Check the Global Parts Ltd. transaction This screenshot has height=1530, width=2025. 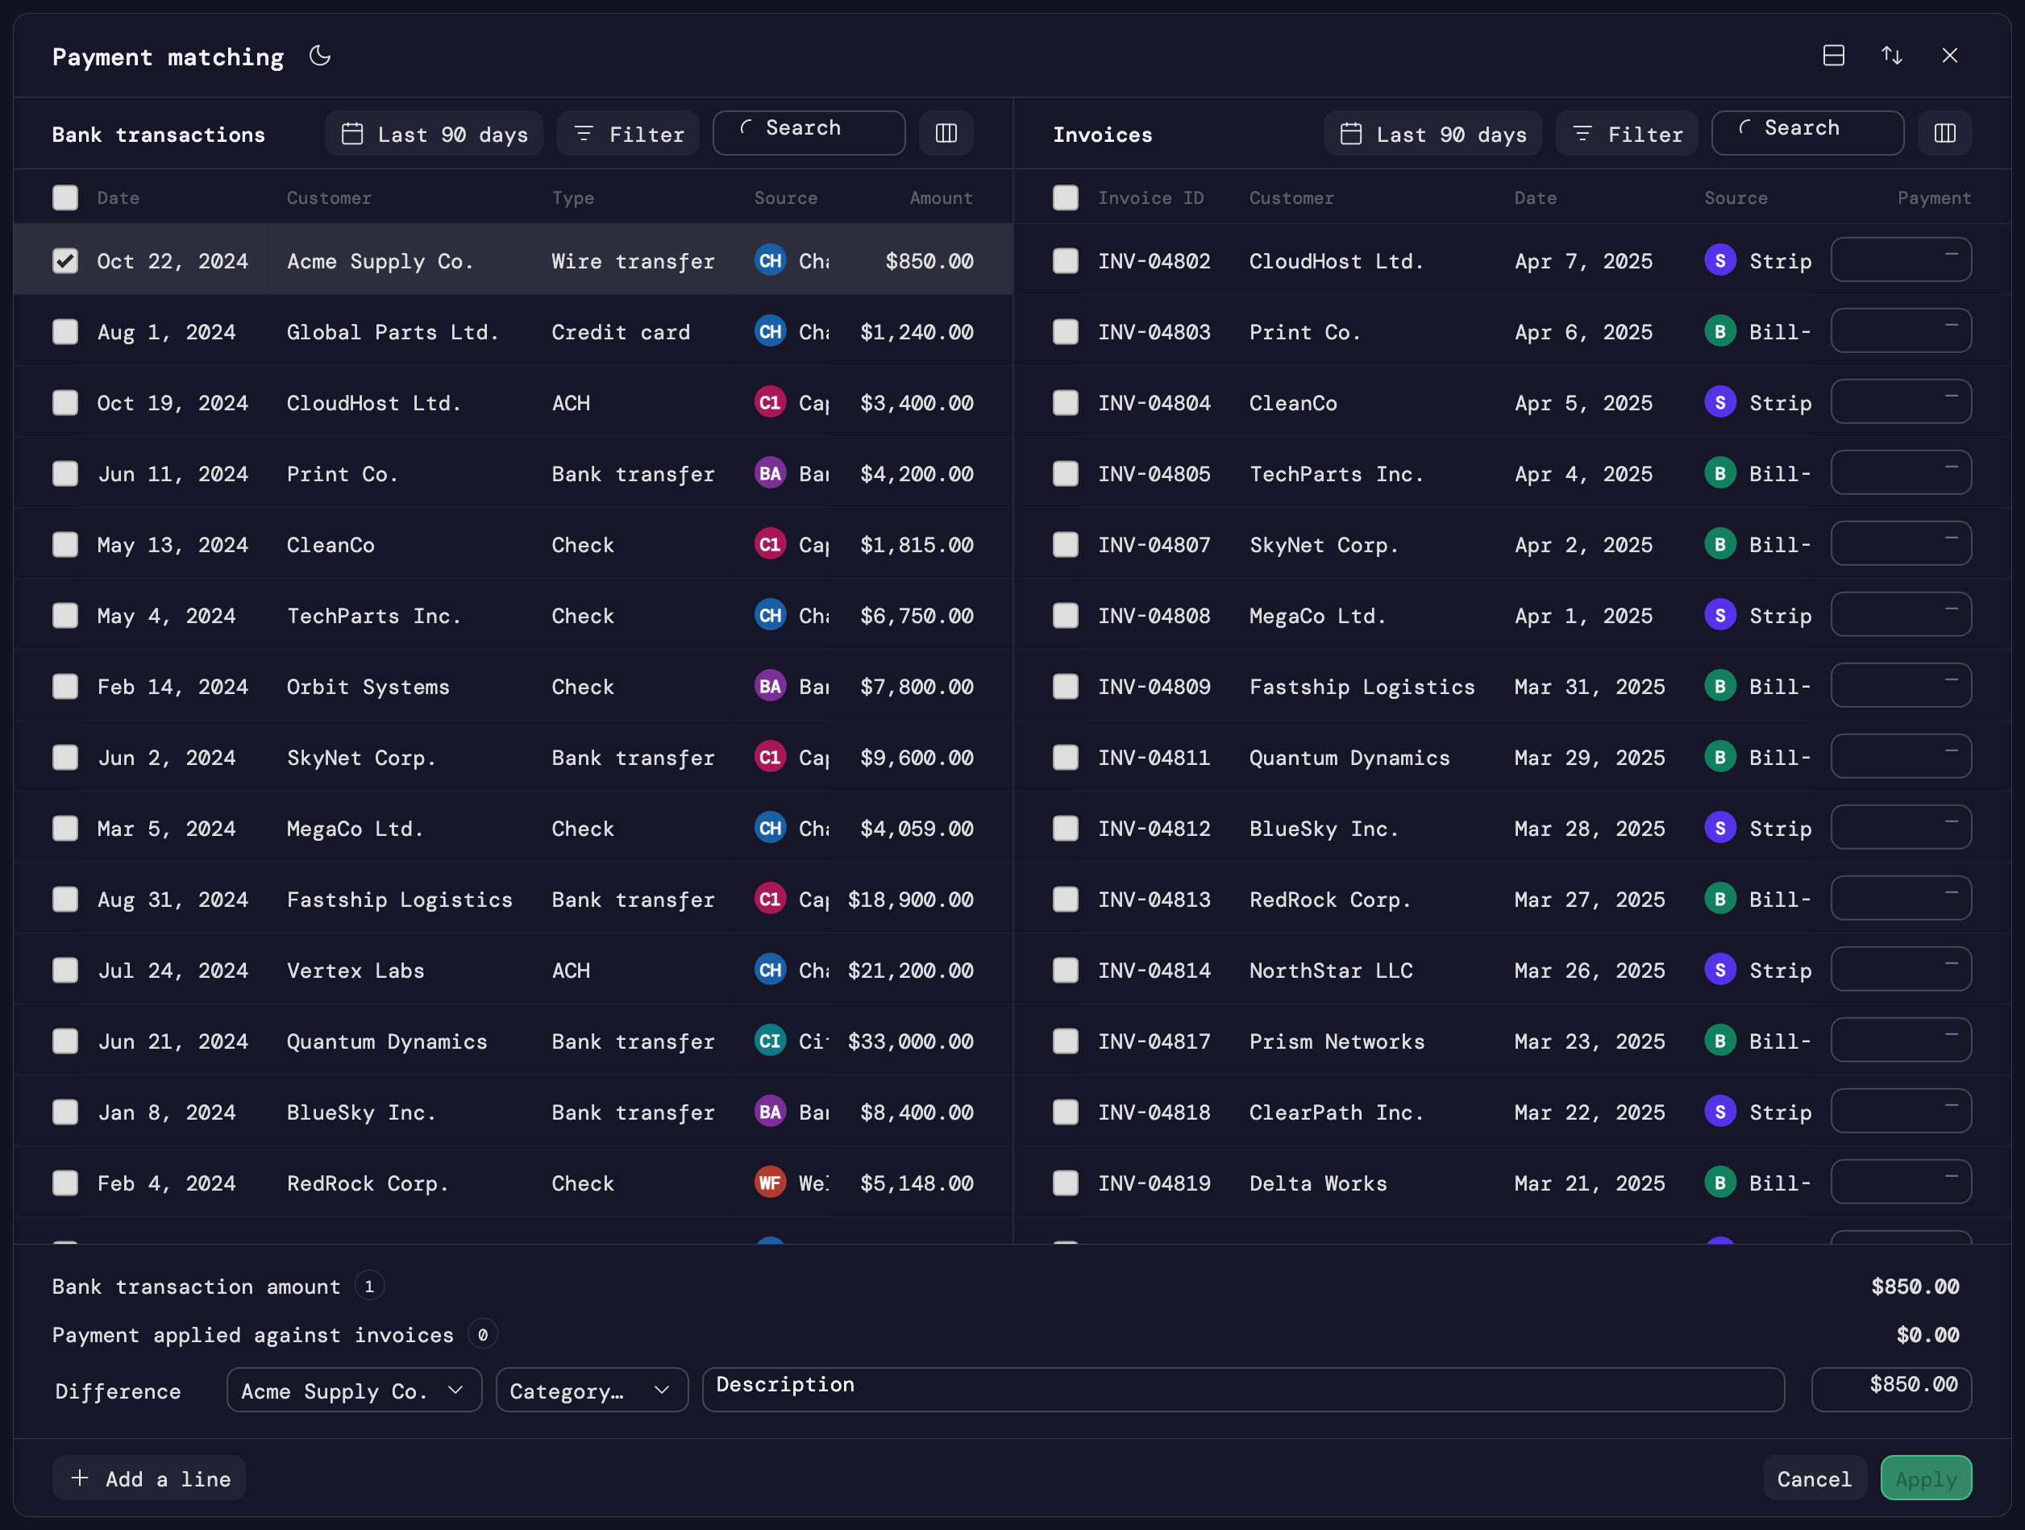tap(65, 331)
